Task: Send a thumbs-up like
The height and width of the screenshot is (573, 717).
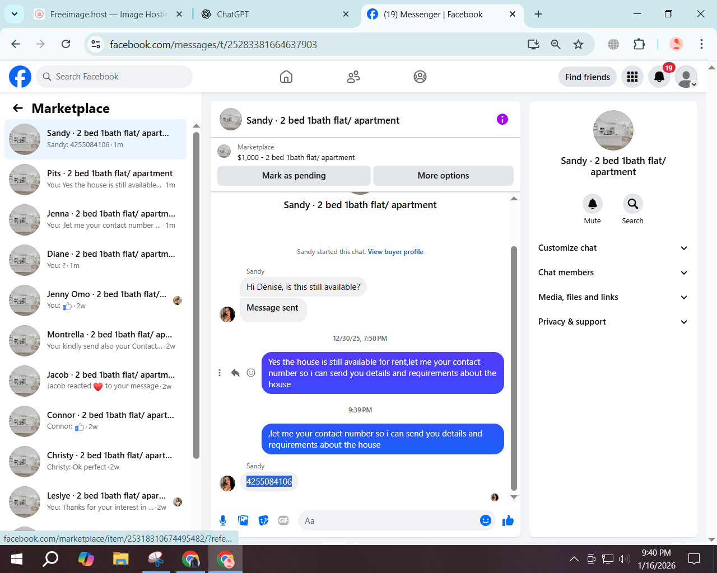Action: tap(508, 520)
